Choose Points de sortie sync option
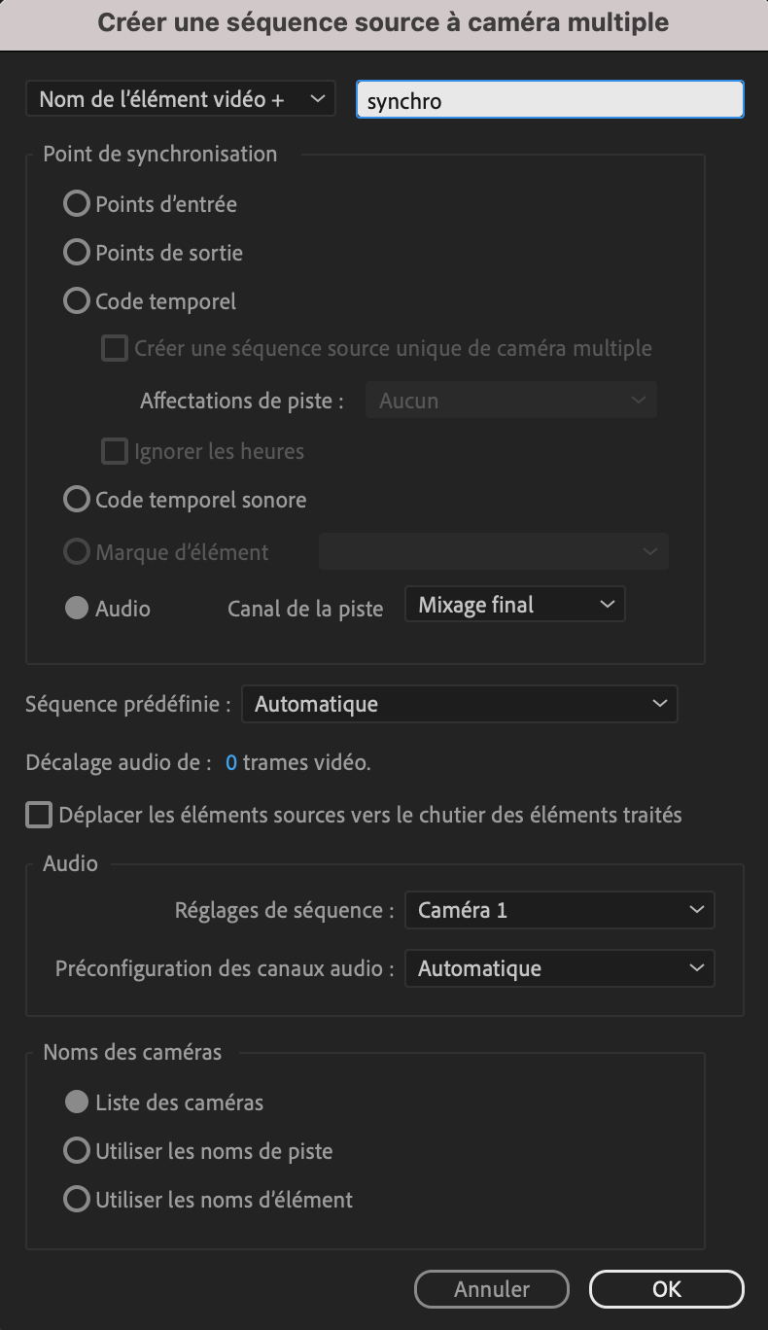This screenshot has height=1330, width=768. (x=77, y=253)
